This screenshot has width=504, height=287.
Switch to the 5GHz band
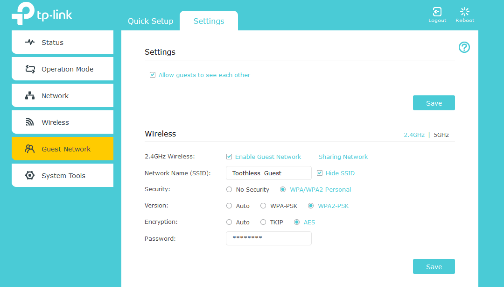pos(441,135)
